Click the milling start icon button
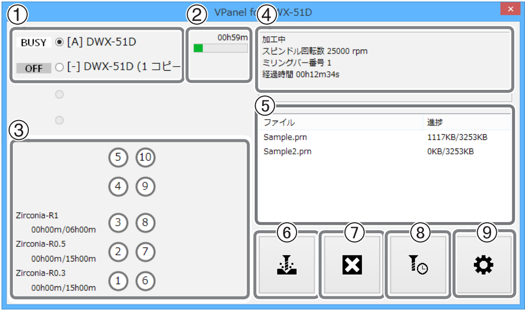This screenshot has height=311, width=525. 287,265
